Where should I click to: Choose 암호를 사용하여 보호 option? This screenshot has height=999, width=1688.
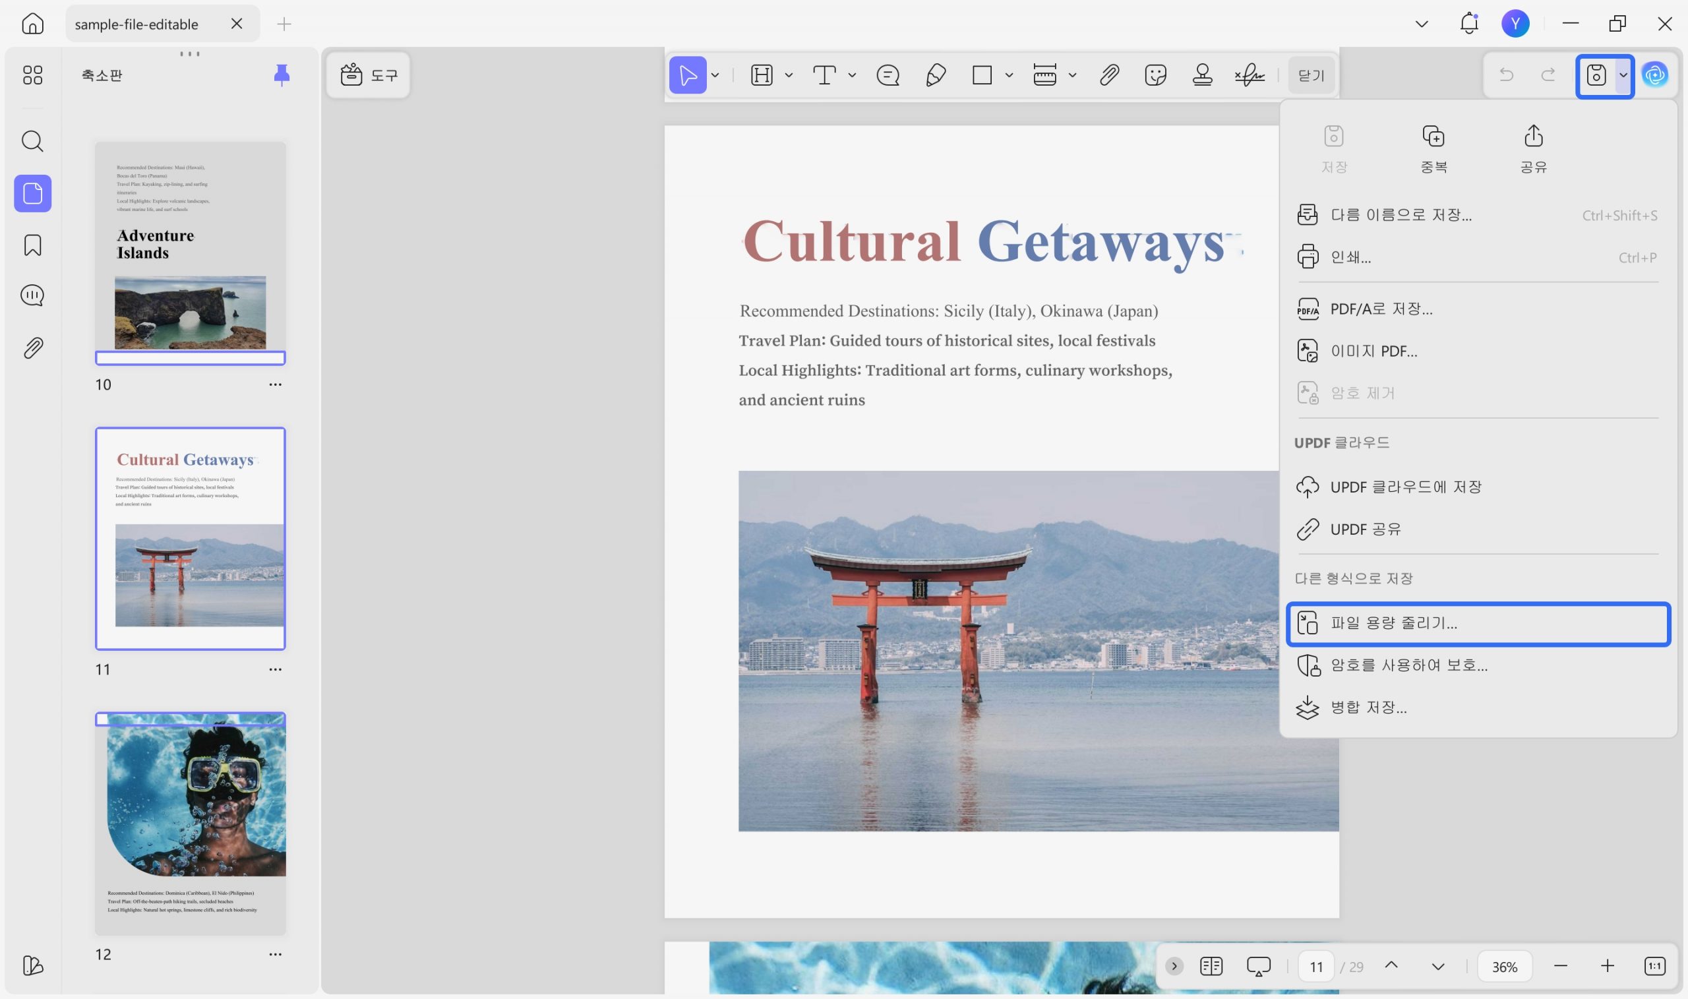tap(1478, 665)
